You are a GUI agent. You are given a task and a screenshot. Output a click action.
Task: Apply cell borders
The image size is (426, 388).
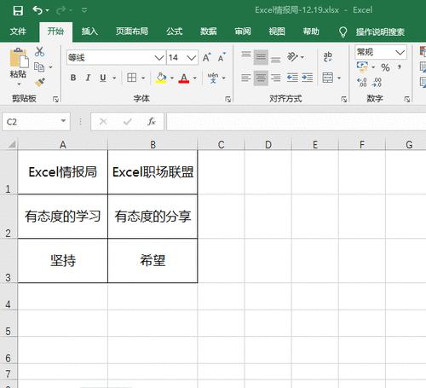132,78
